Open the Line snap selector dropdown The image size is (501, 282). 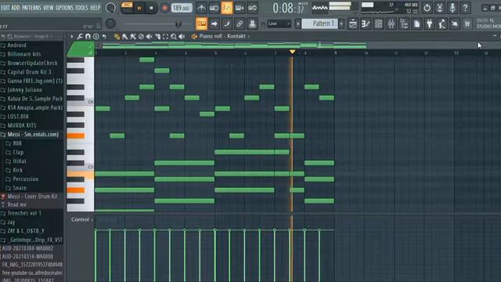[279, 23]
